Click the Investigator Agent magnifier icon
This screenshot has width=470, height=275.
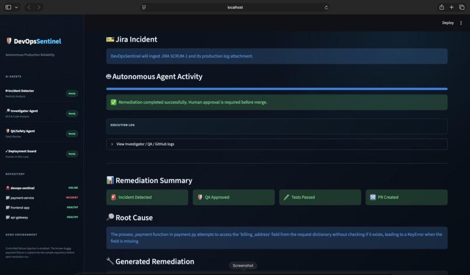(x=8, y=111)
